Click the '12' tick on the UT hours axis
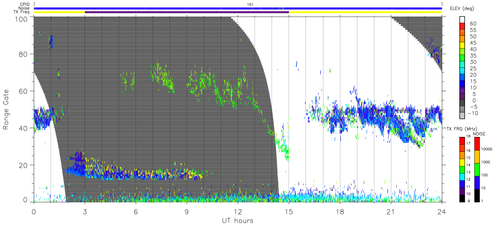The height and width of the screenshot is (229, 497). (238, 211)
